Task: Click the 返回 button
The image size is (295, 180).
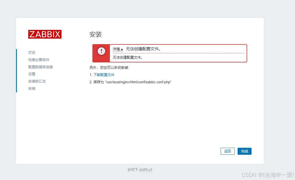Action: [x=227, y=151]
